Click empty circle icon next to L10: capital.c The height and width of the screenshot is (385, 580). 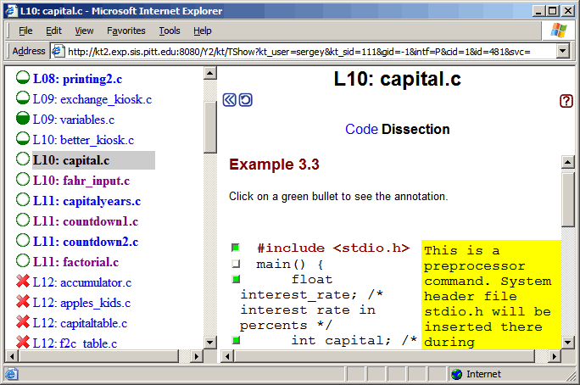[23, 159]
